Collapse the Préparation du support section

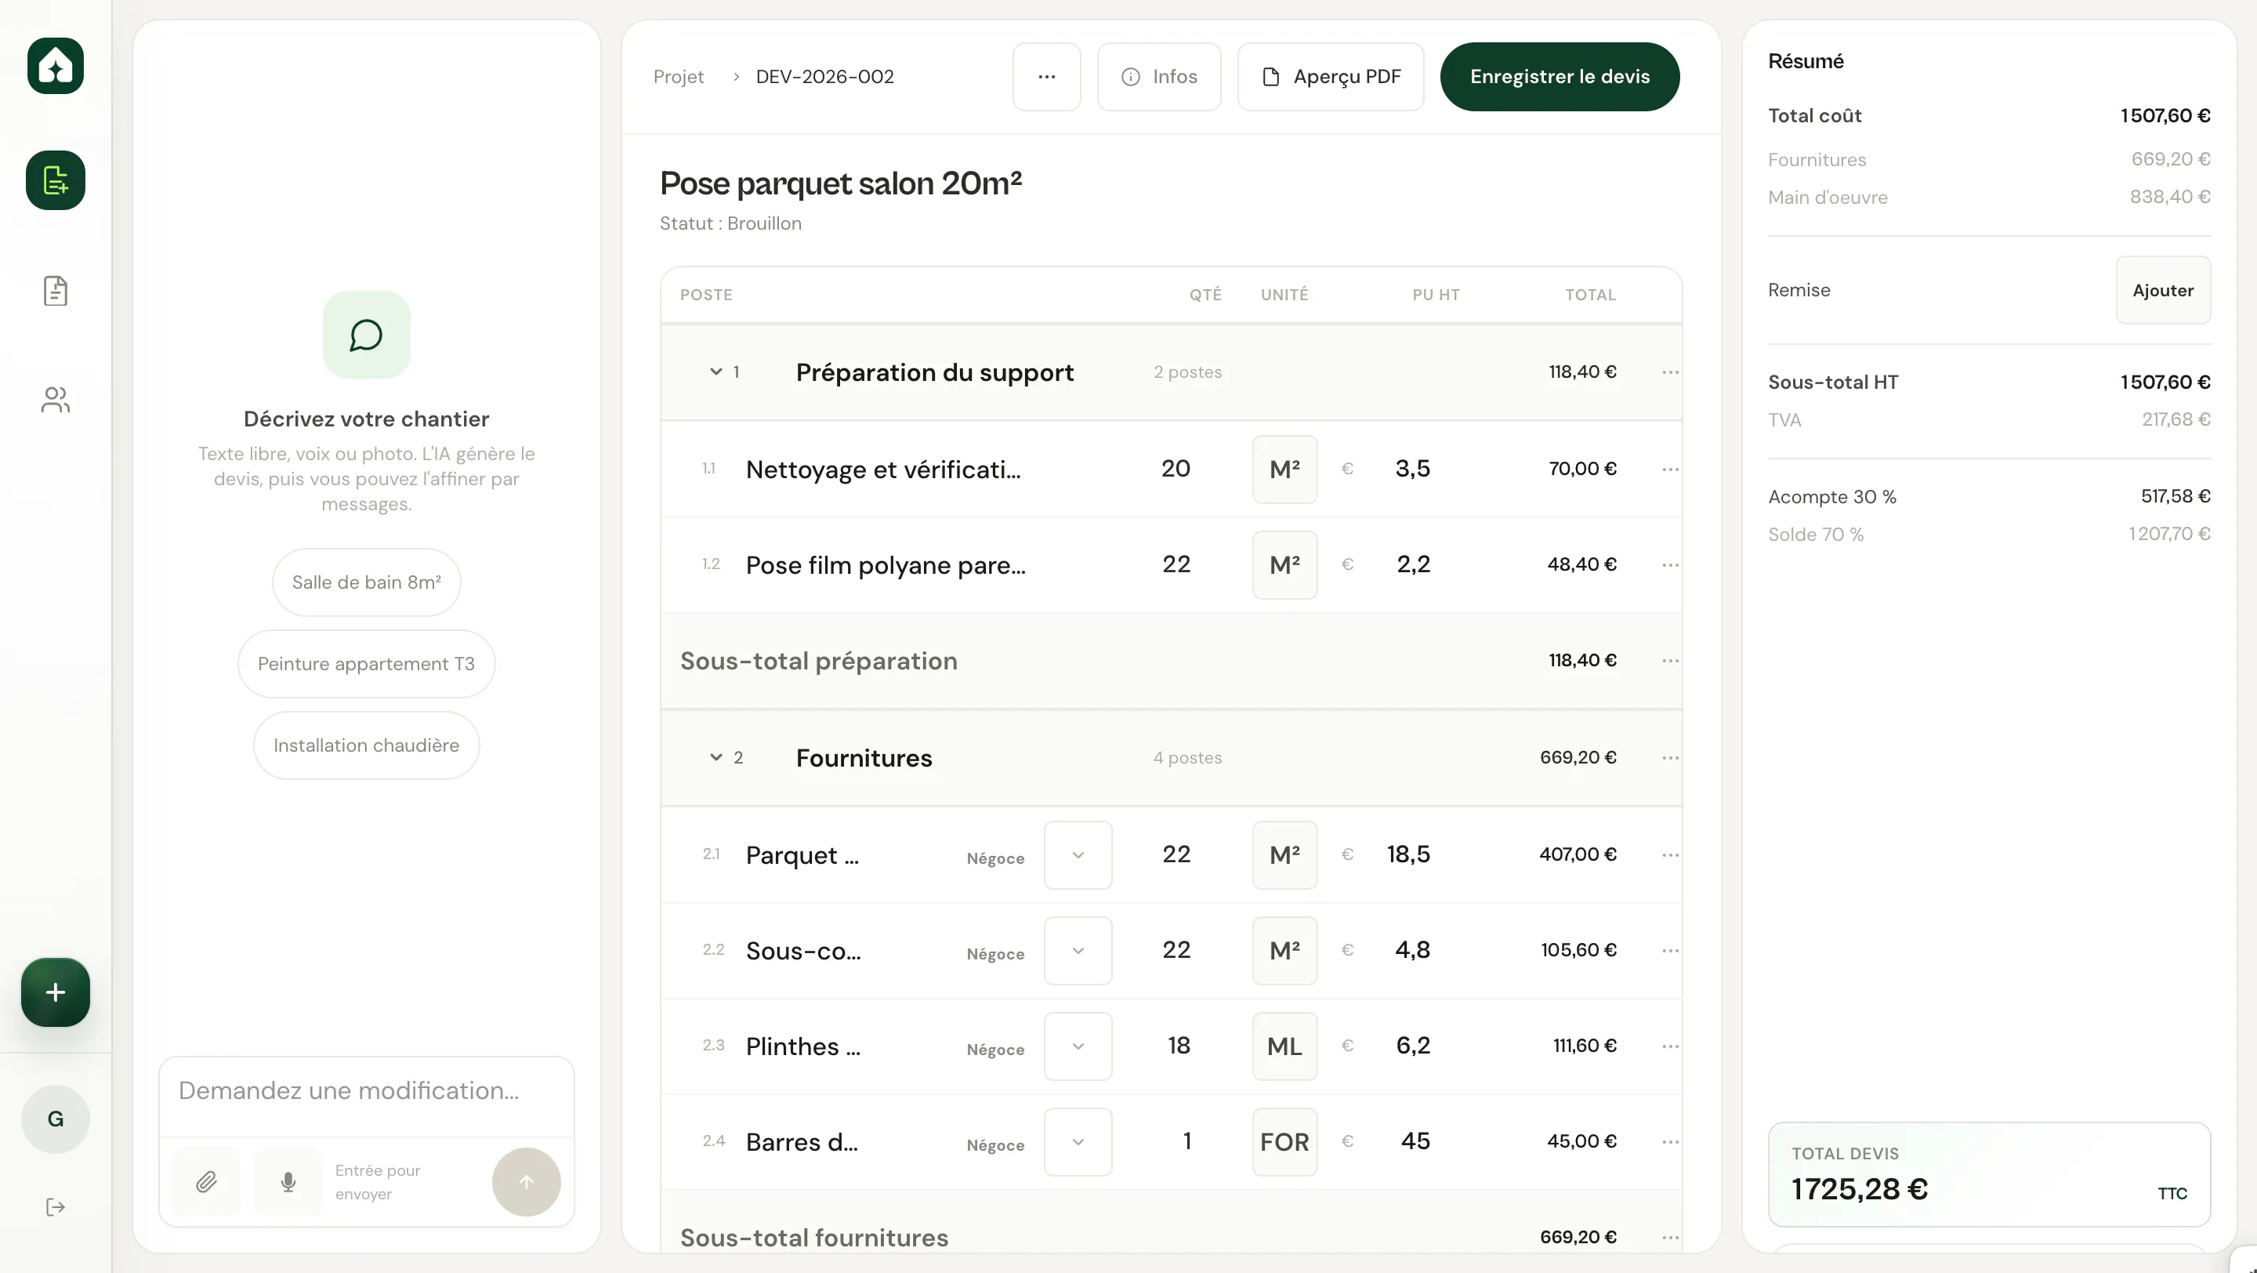(x=716, y=372)
